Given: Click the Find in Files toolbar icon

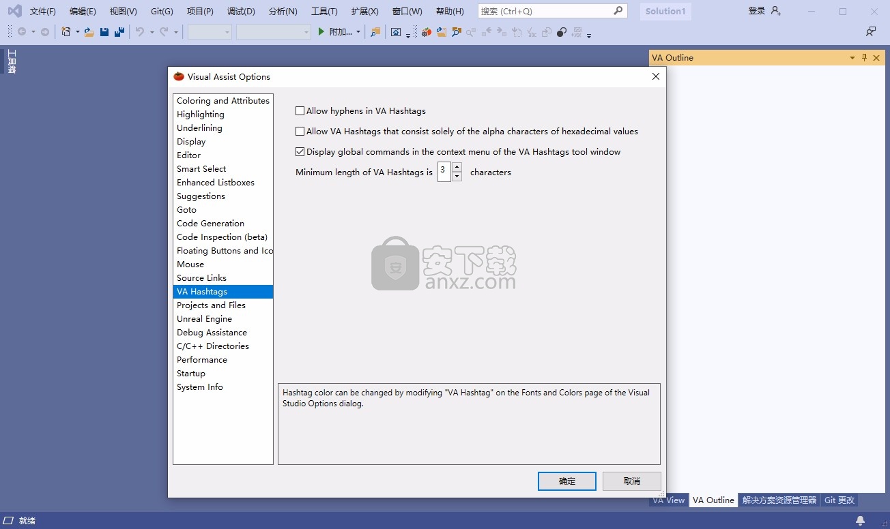Looking at the screenshot, I should click(x=375, y=31).
